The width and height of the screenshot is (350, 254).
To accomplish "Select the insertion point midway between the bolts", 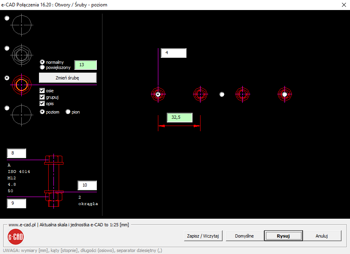I will point(222,94).
